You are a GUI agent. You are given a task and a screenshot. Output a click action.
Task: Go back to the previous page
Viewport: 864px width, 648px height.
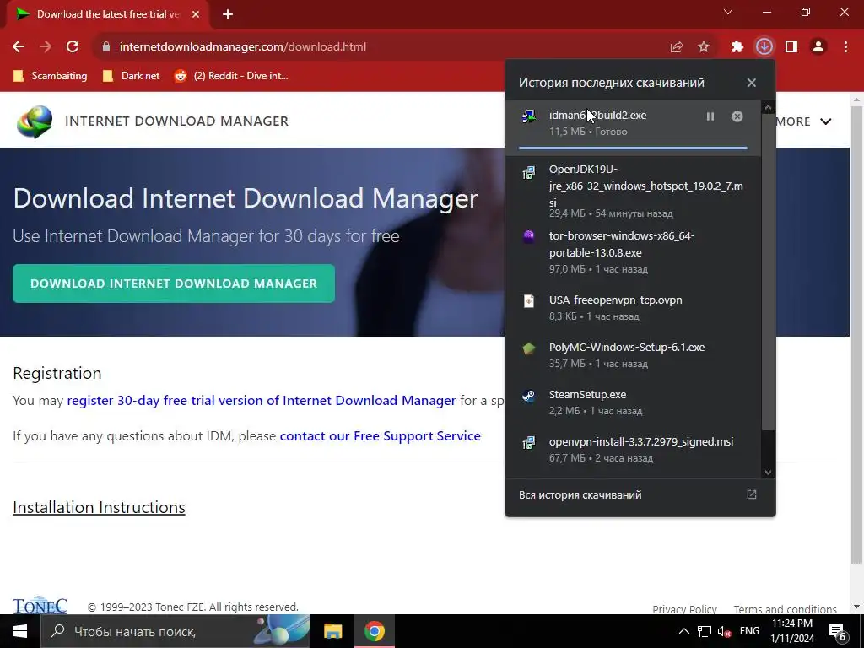(19, 47)
